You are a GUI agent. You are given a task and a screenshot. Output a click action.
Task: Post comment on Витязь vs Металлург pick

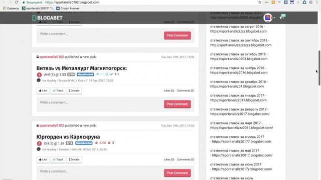(177, 104)
